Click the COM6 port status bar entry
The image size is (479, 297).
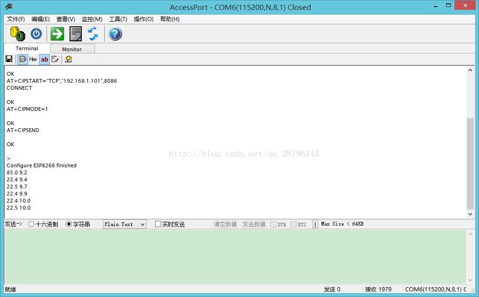[436, 289]
